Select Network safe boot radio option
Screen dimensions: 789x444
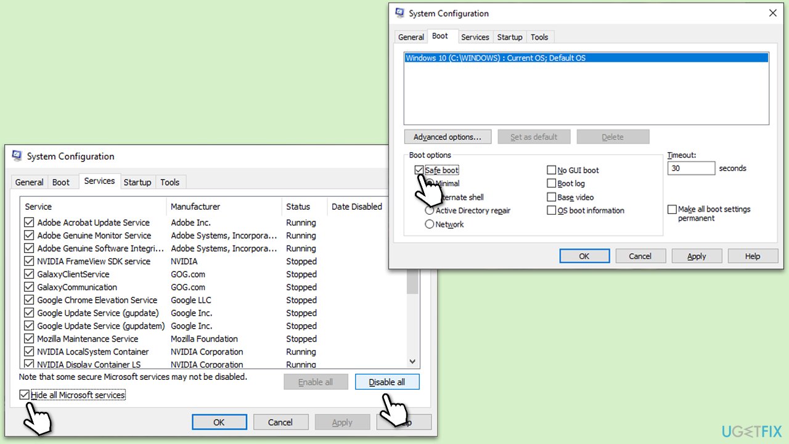[430, 224]
